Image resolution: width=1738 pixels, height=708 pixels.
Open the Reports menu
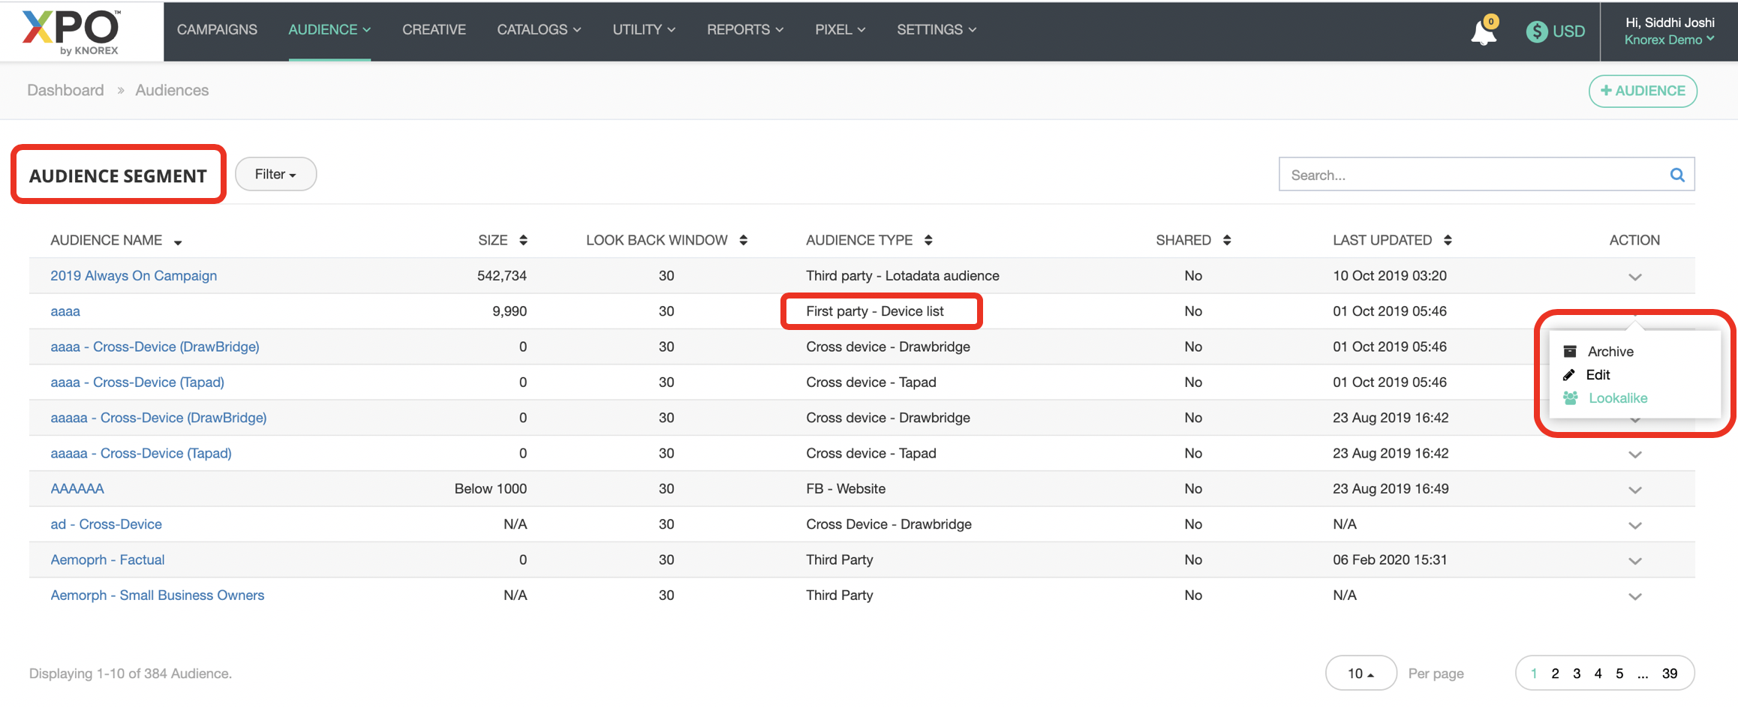coord(744,30)
